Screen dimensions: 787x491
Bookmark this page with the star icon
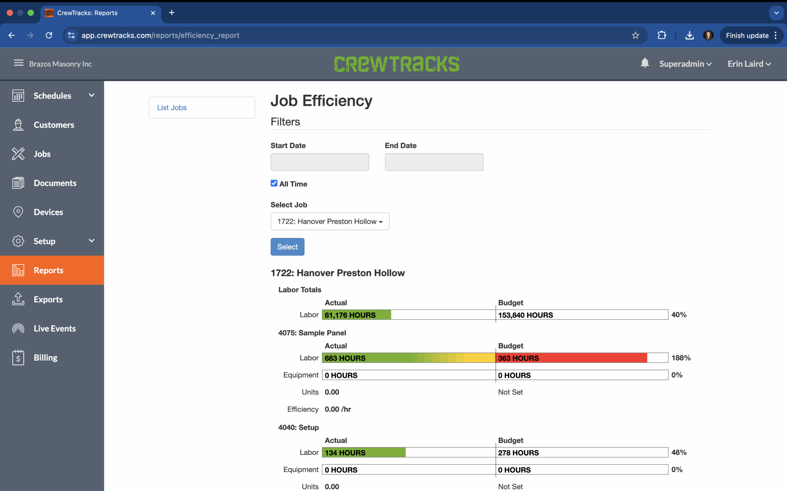coord(635,35)
